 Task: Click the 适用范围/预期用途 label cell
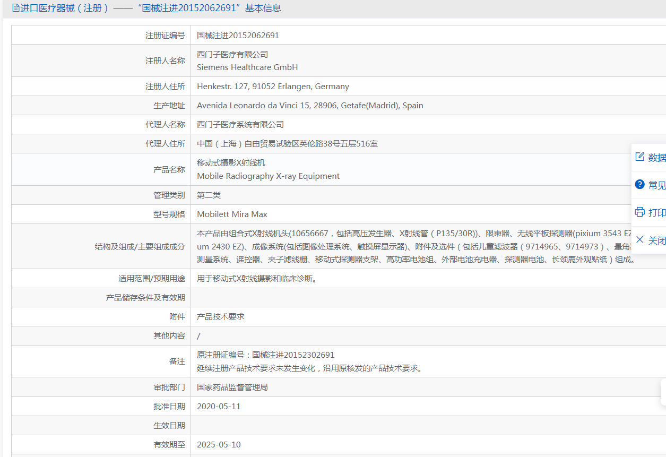click(101, 279)
